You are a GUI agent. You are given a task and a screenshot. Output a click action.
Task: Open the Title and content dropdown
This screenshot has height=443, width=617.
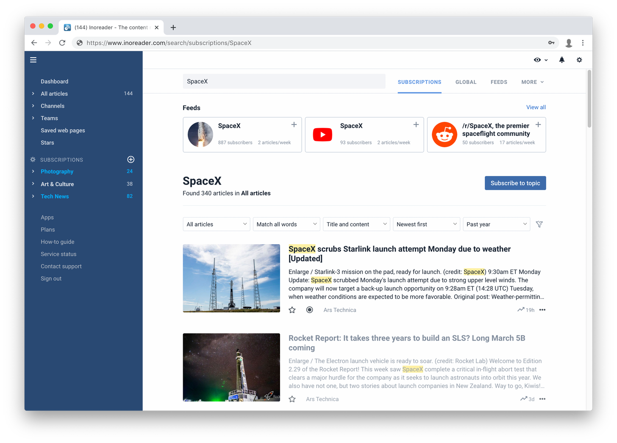pos(357,224)
